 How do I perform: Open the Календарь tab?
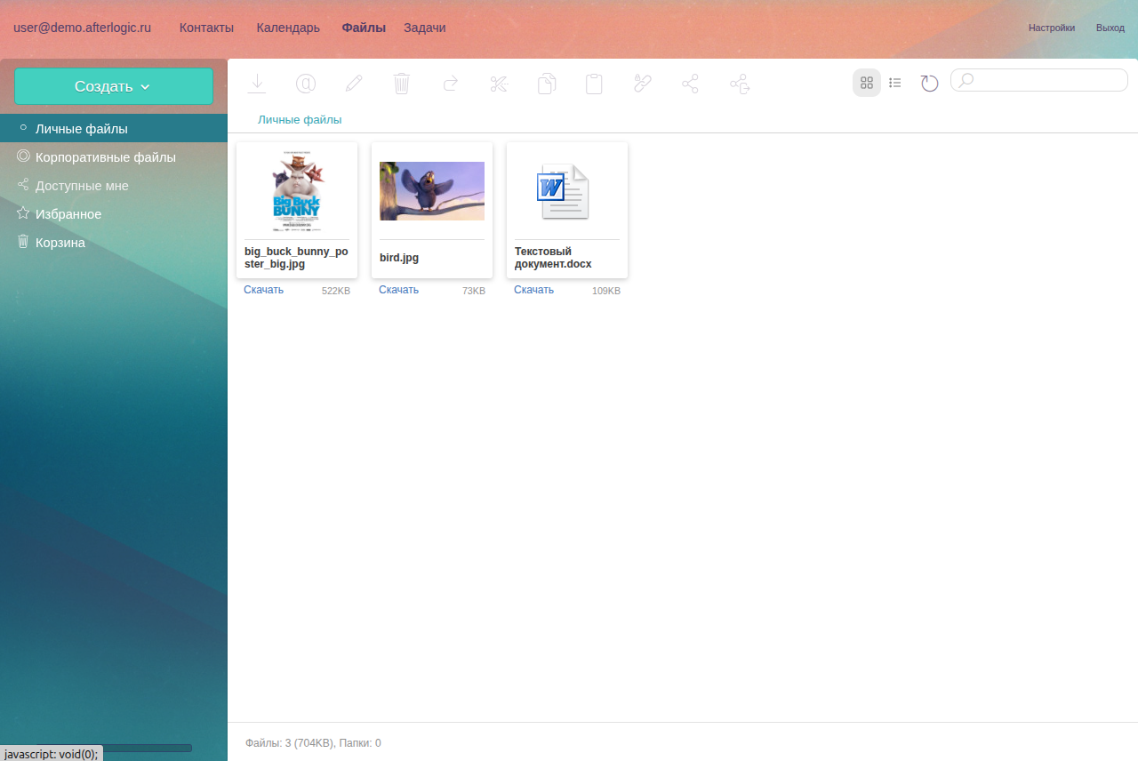tap(288, 28)
